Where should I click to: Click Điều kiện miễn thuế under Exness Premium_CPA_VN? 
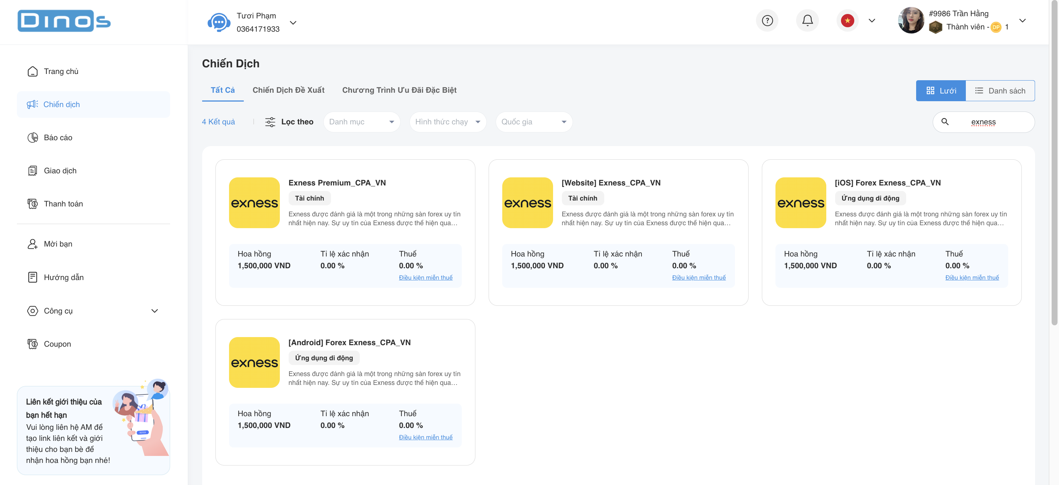(x=426, y=277)
